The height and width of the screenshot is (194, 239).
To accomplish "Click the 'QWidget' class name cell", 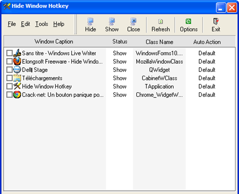I will tap(159, 70).
